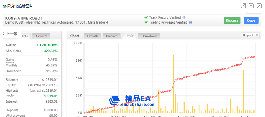Click the Track Record Verified checkmark
Screen dimensions: 265x117
coord(146,17)
